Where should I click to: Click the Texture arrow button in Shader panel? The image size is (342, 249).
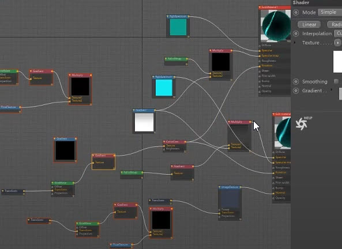(337, 43)
